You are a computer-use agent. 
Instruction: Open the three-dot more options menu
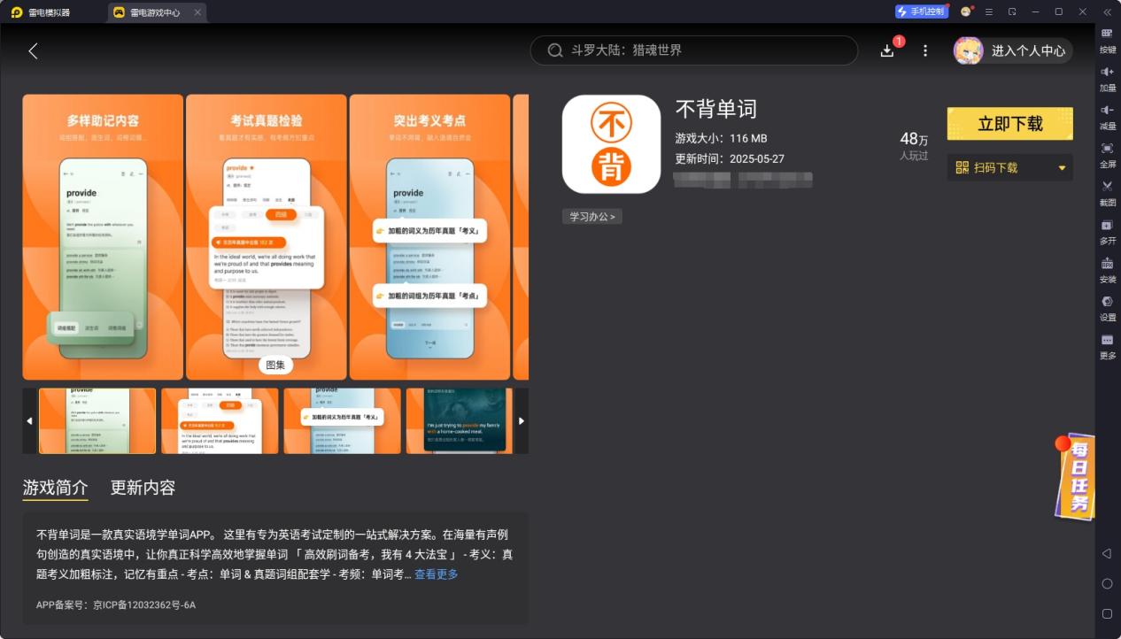(x=925, y=50)
